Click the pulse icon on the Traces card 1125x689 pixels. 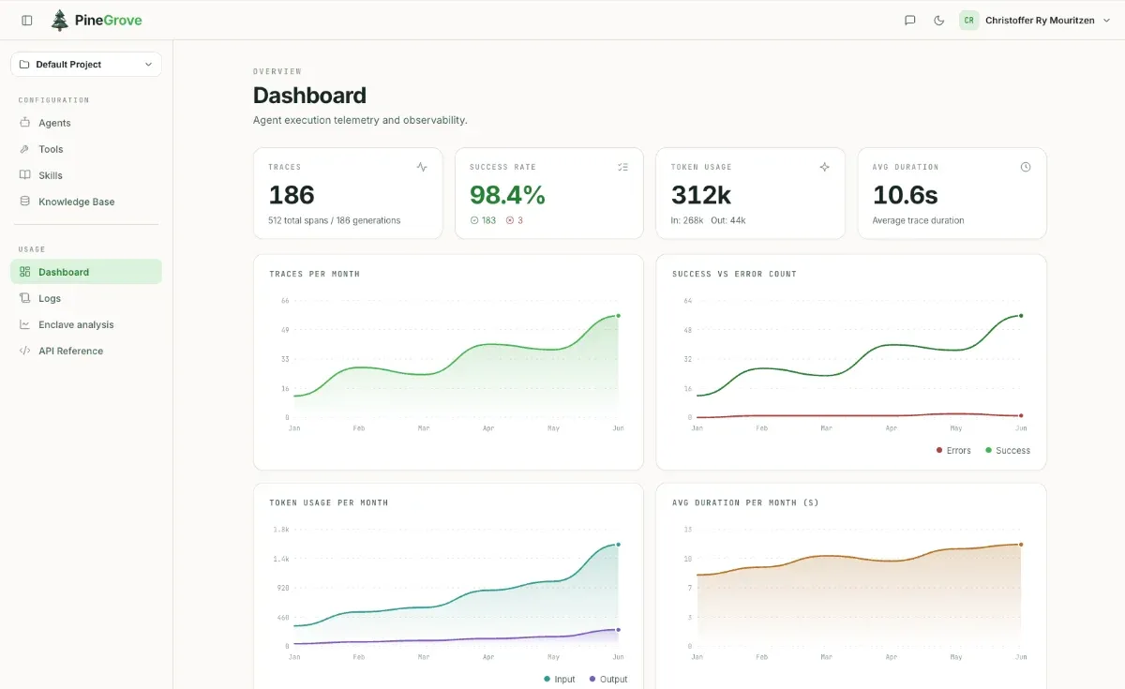pyautogui.click(x=422, y=167)
